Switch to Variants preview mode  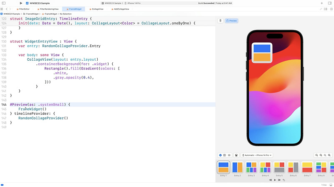(229, 155)
